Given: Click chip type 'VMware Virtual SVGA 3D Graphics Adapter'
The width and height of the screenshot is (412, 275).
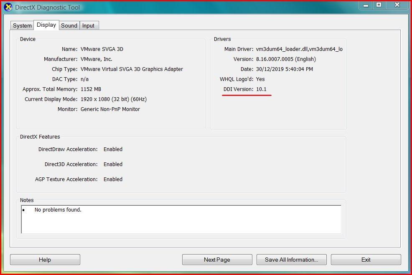Looking at the screenshot, I should (x=132, y=69).
